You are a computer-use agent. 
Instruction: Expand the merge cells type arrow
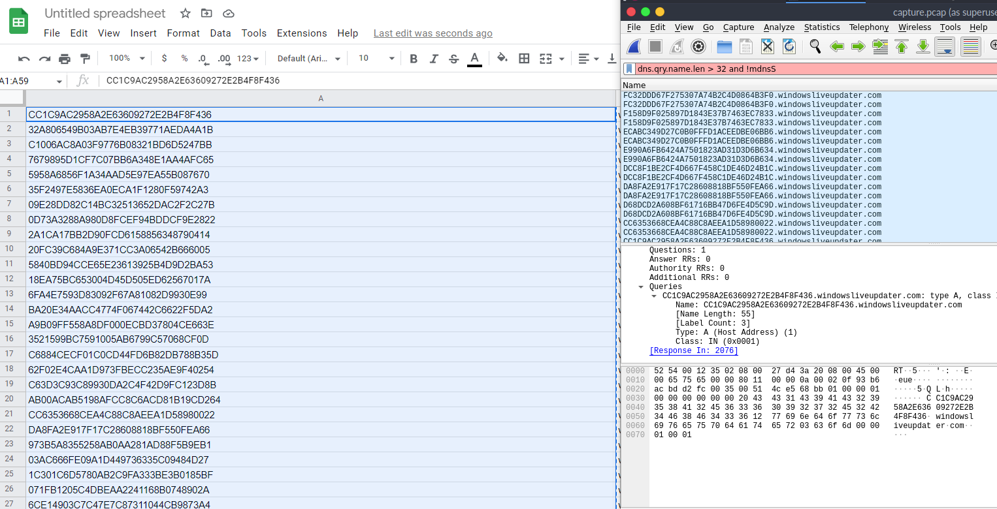point(561,59)
